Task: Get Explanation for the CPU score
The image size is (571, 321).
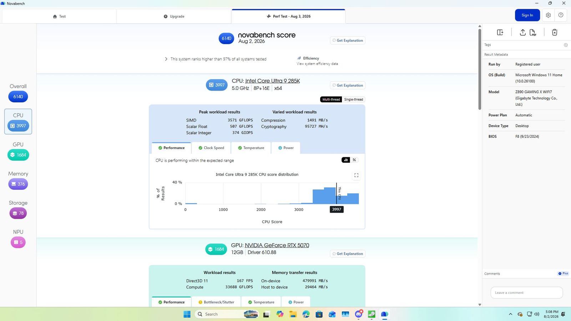Action: tap(348, 86)
